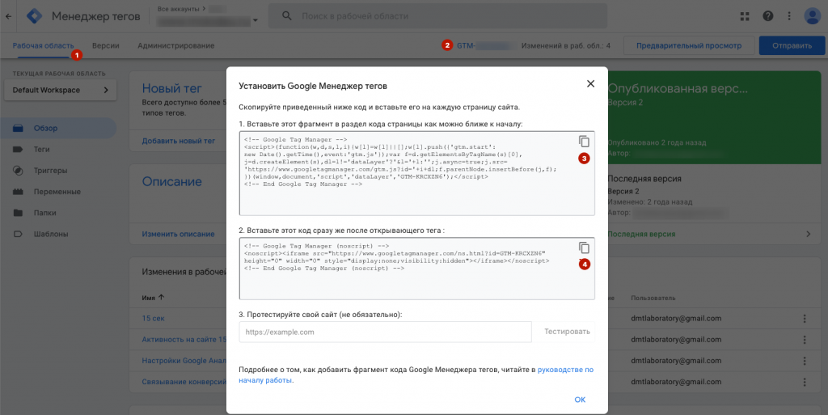Select Теги in the sidebar
Viewport: 828px width, 415px height.
42,150
